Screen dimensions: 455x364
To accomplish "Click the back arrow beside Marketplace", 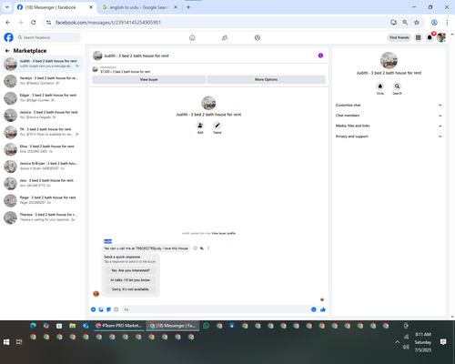I will point(7,51).
